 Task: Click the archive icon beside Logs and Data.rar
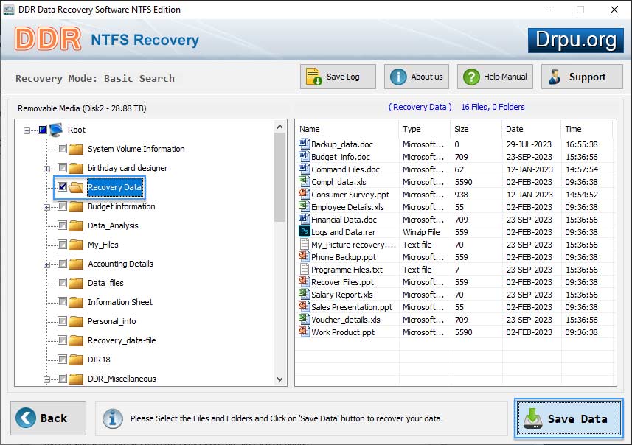coord(304,231)
